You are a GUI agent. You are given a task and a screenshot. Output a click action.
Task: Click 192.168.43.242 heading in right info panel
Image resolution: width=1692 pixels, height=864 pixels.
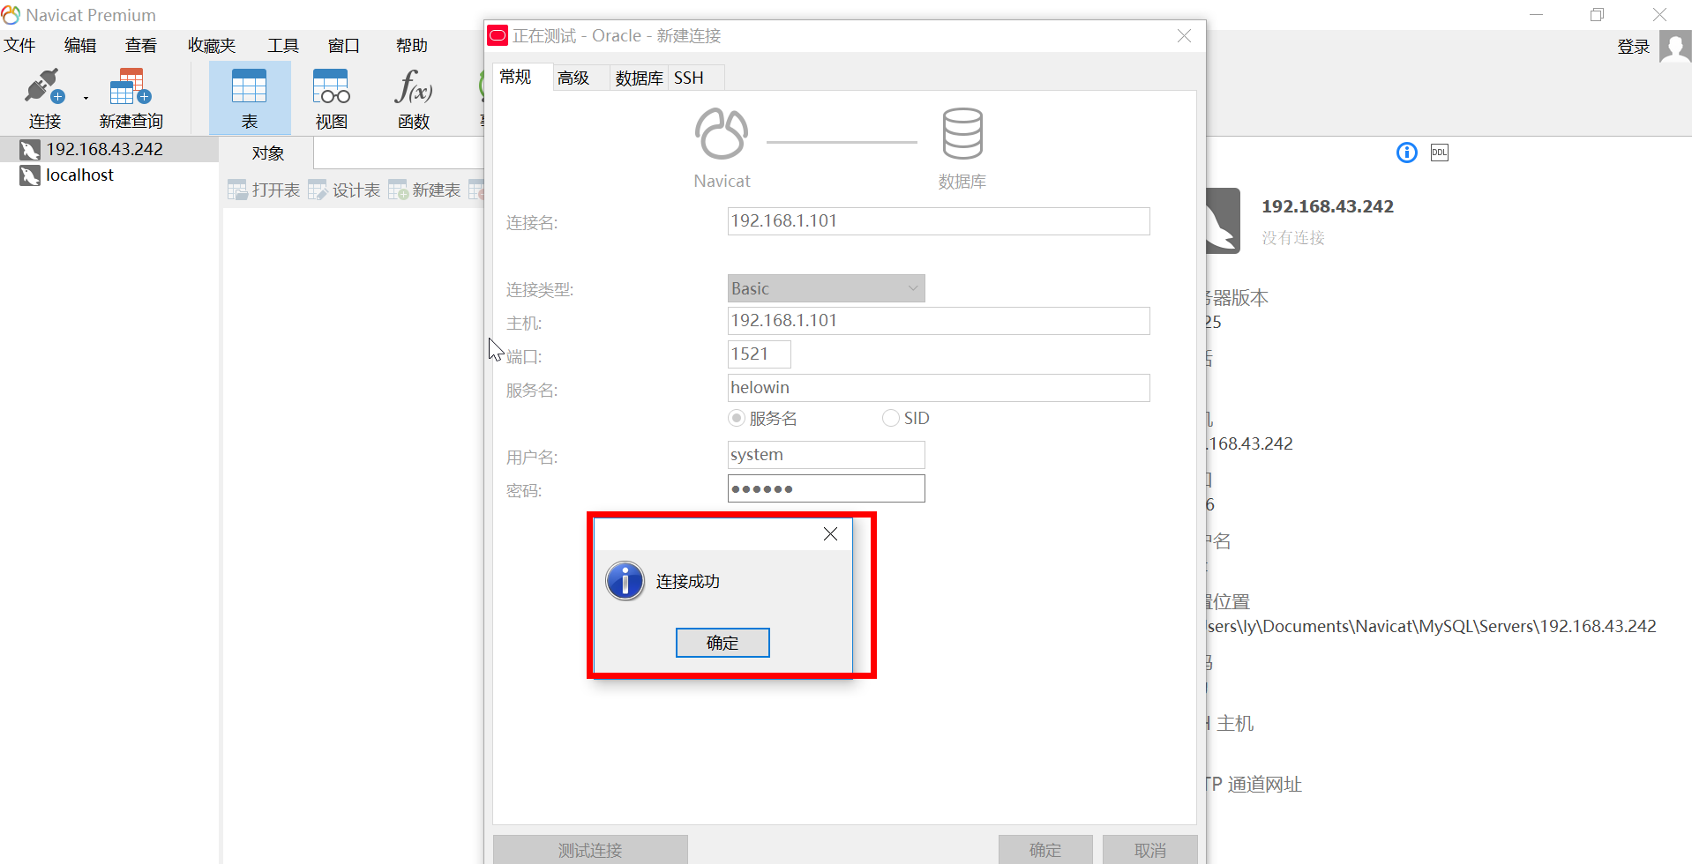(x=1328, y=206)
